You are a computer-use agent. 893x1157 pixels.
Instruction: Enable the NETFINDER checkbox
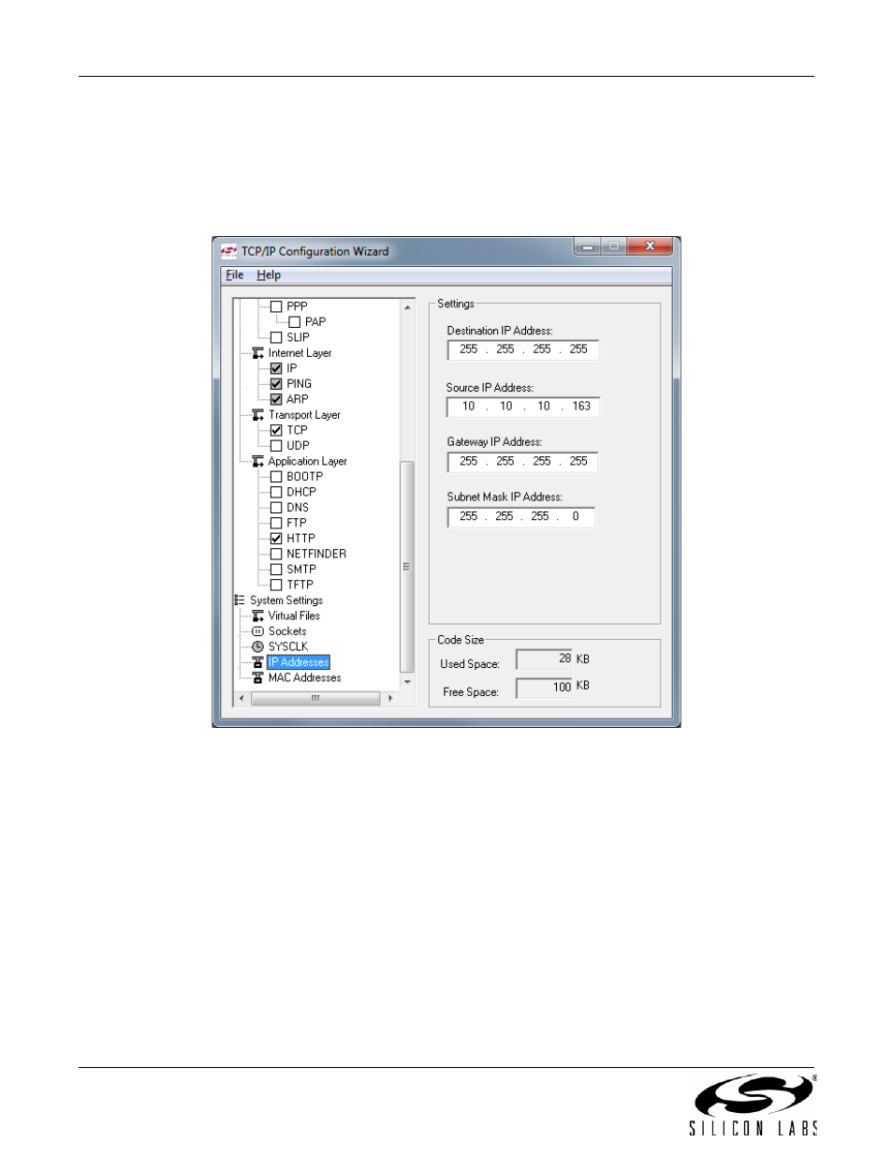pyautogui.click(x=276, y=554)
